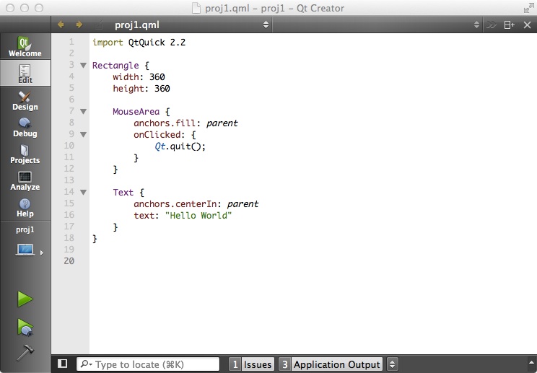Click anchors.fill: parent line

click(x=185, y=123)
